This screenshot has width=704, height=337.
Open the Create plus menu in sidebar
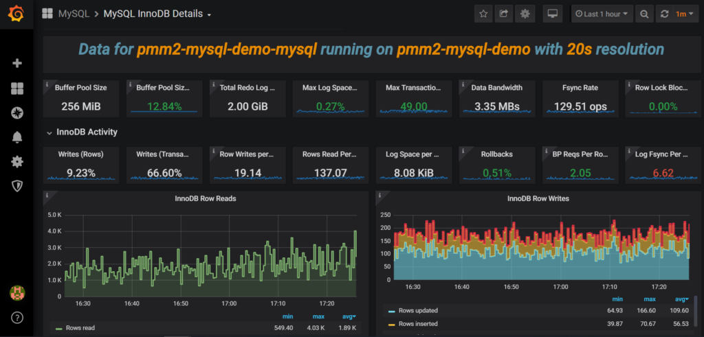[17, 63]
